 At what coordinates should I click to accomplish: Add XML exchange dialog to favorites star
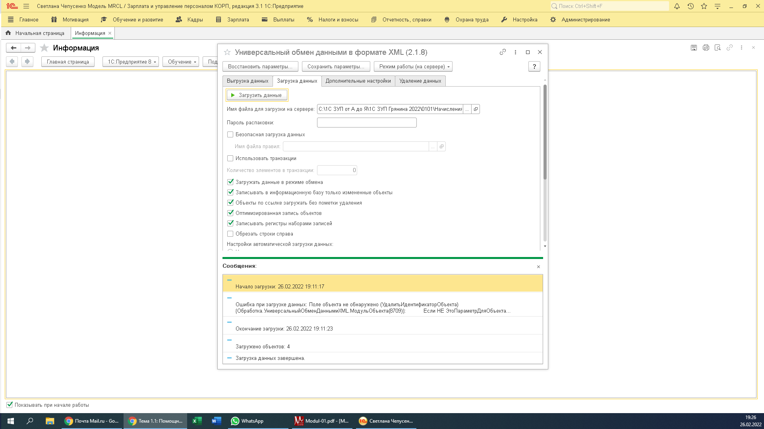227,52
